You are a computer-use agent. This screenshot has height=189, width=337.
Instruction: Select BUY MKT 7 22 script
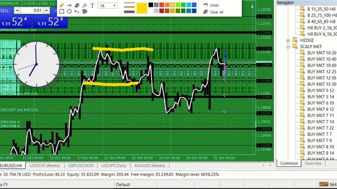click(321, 128)
